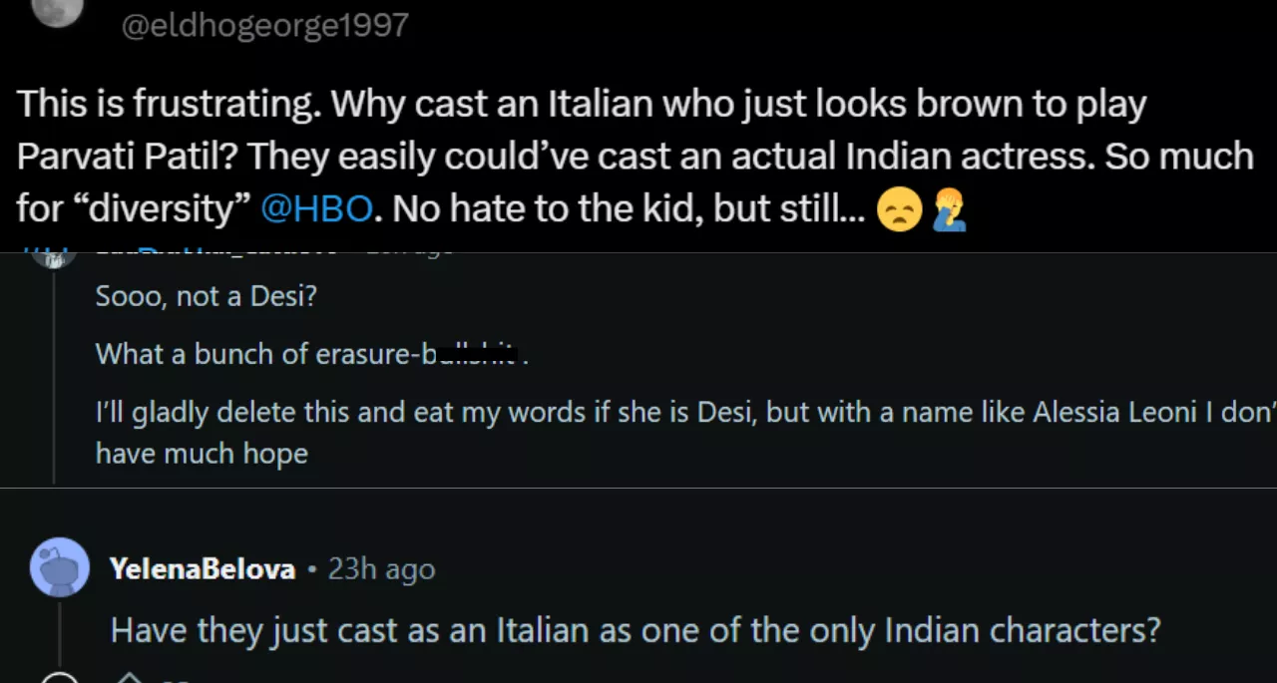This screenshot has width=1277, height=683.
Task: Collapse thread line under YelenaBelova's avatar
Action: 60,630
